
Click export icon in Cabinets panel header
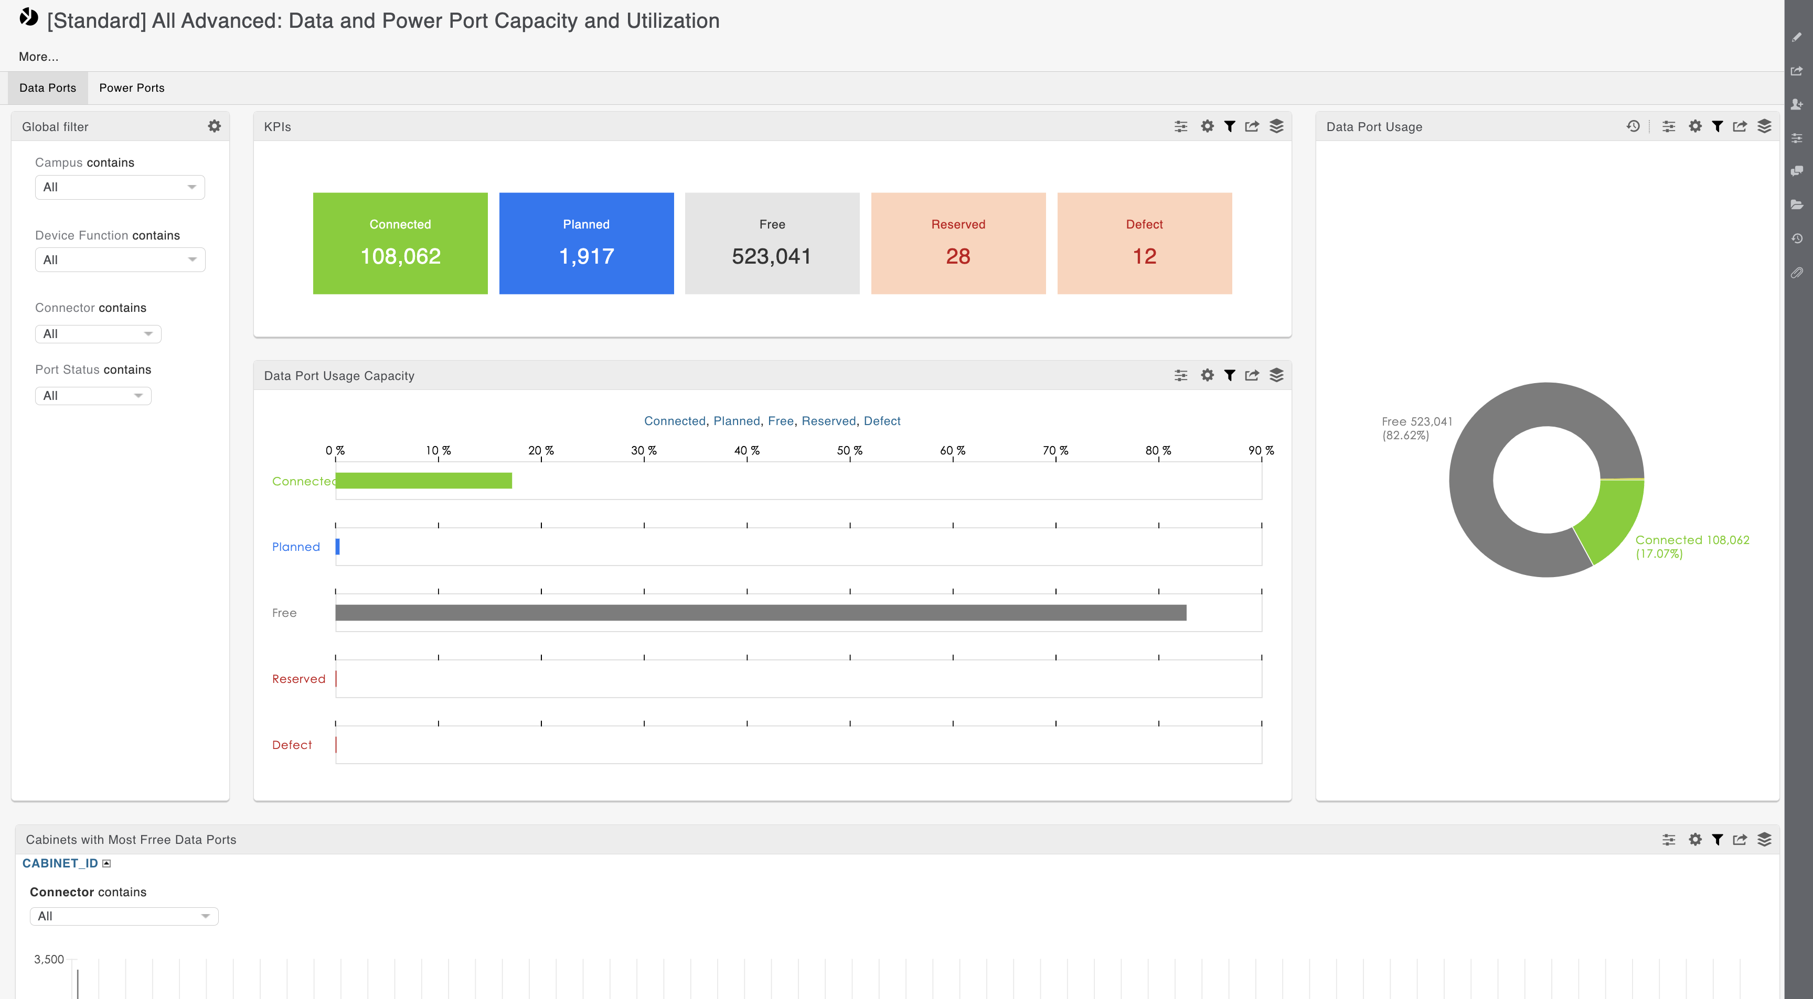pos(1740,840)
